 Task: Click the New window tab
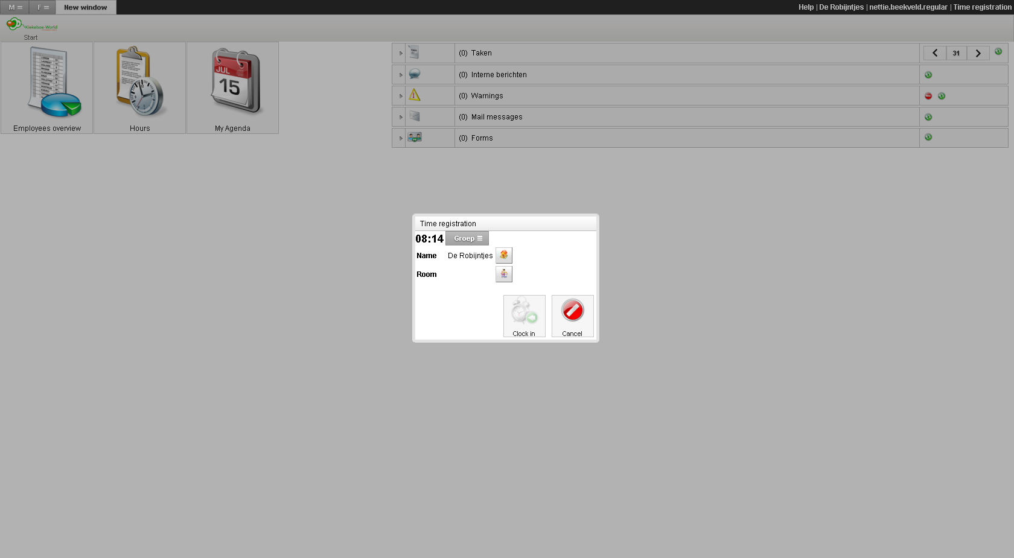[86, 7]
